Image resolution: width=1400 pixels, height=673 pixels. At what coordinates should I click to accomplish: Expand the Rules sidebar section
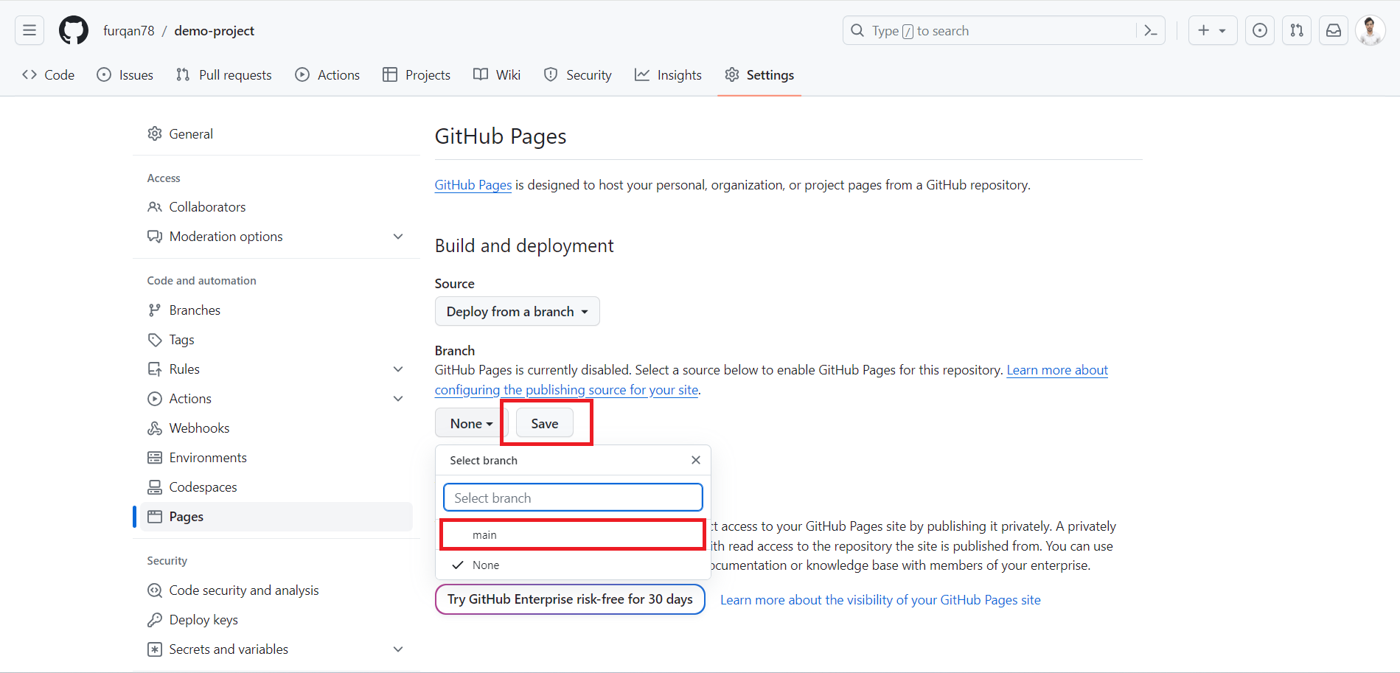click(x=276, y=369)
